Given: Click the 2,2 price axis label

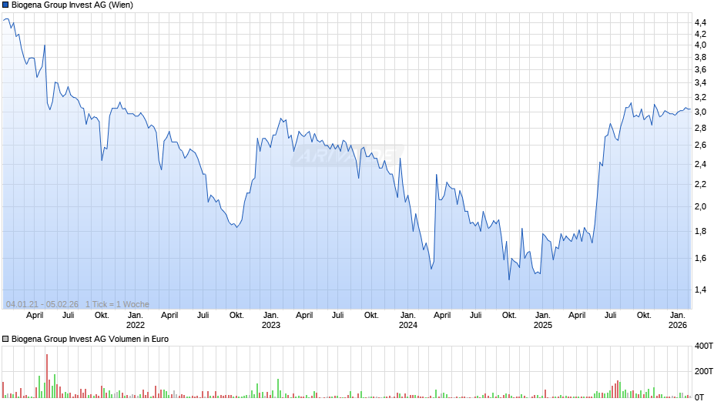Looking at the screenshot, I should click(700, 184).
